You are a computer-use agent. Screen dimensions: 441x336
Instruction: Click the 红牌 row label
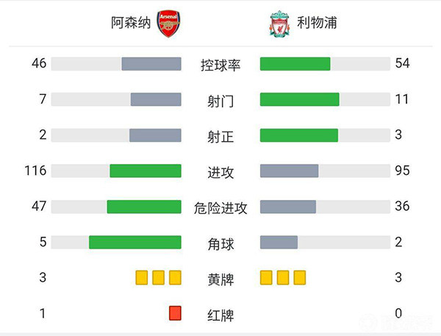pos(220,315)
